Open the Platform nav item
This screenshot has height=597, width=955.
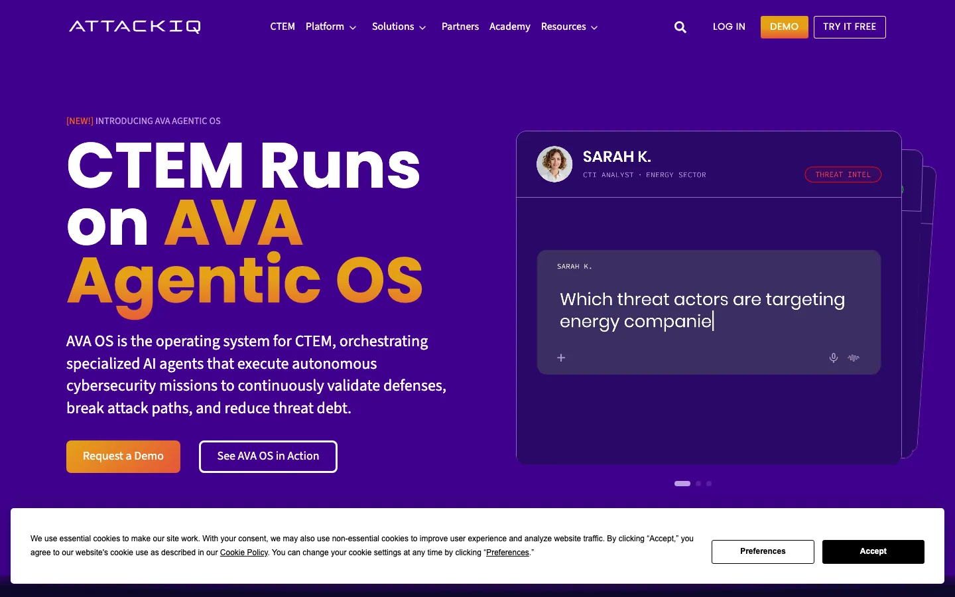pos(325,27)
